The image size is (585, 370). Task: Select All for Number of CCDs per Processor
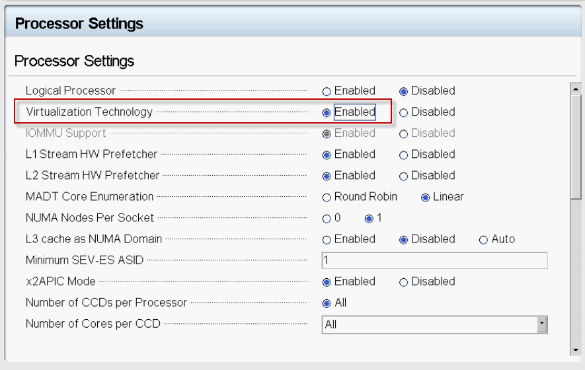pos(327,304)
